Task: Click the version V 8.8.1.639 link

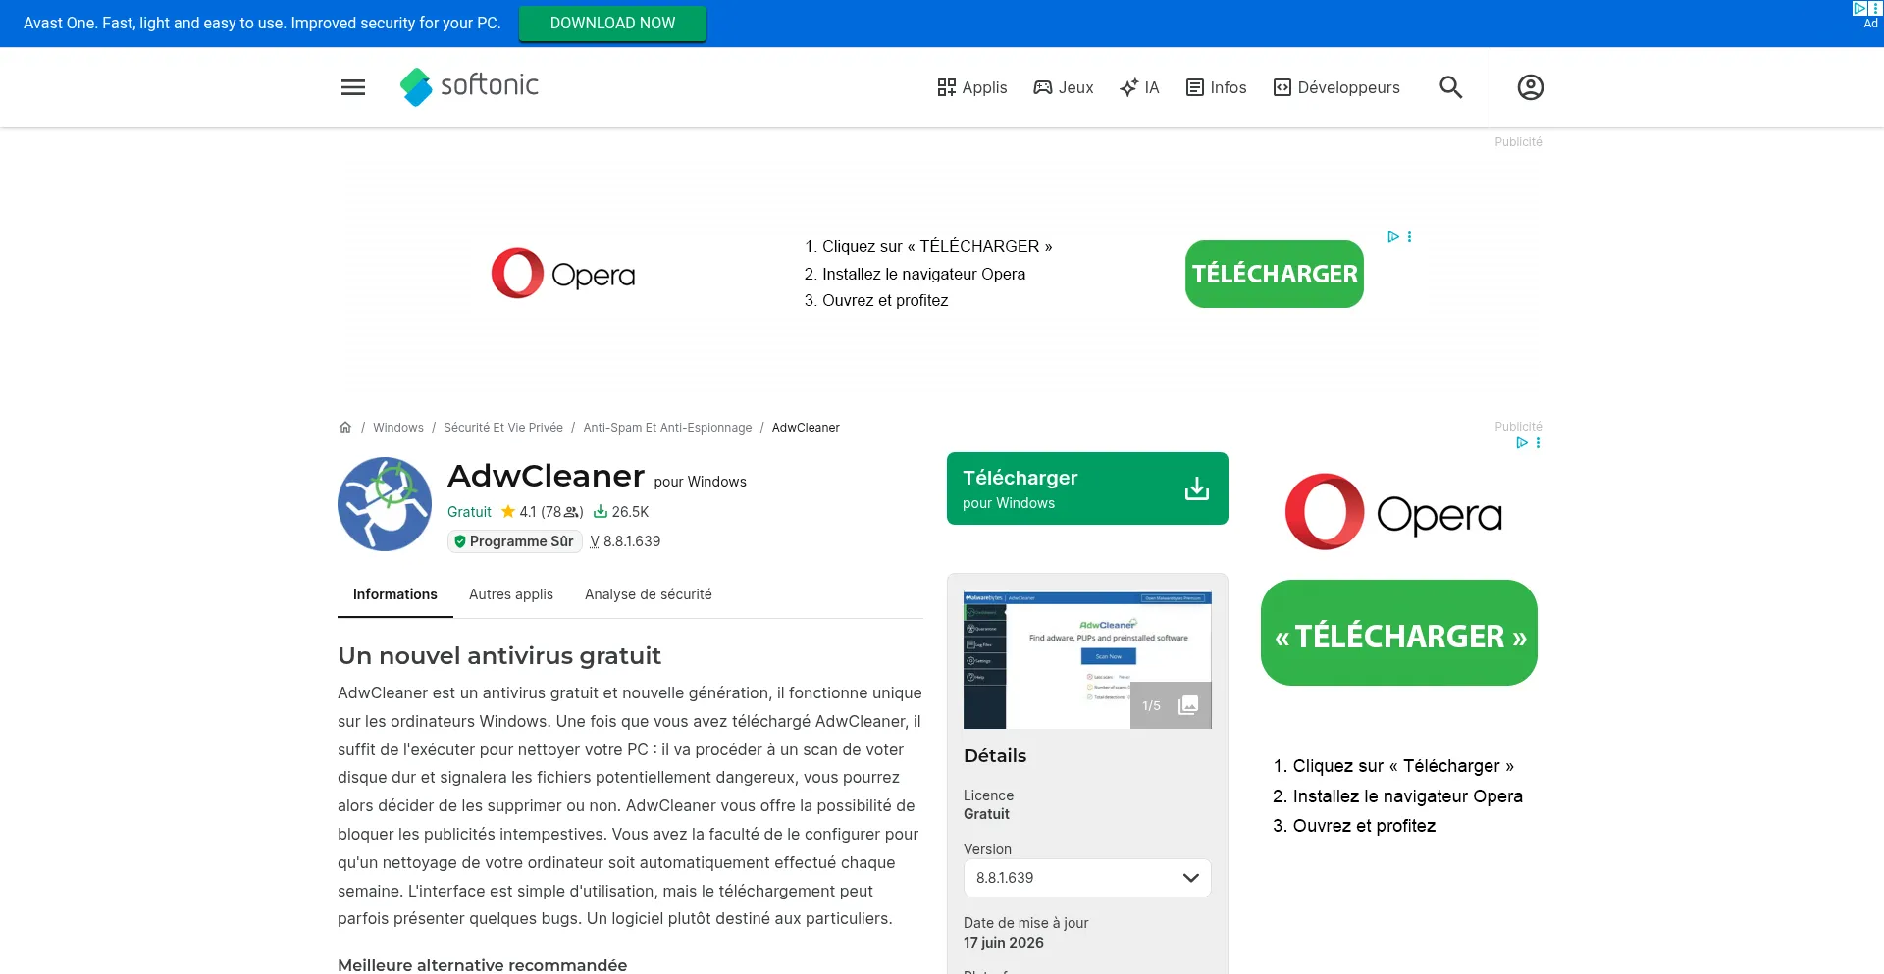Action: click(x=625, y=541)
